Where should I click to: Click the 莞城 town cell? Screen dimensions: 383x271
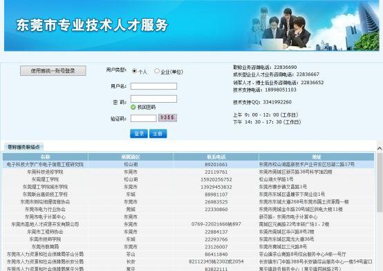[131, 210]
